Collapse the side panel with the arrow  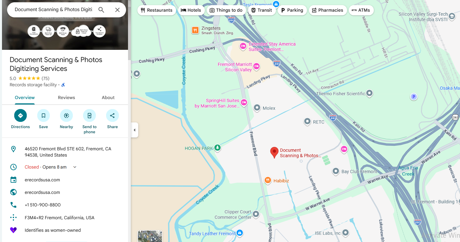pos(135,130)
